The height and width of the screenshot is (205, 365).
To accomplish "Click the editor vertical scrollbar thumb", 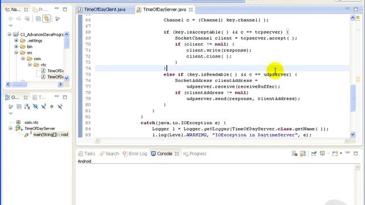I will click(x=352, y=98).
